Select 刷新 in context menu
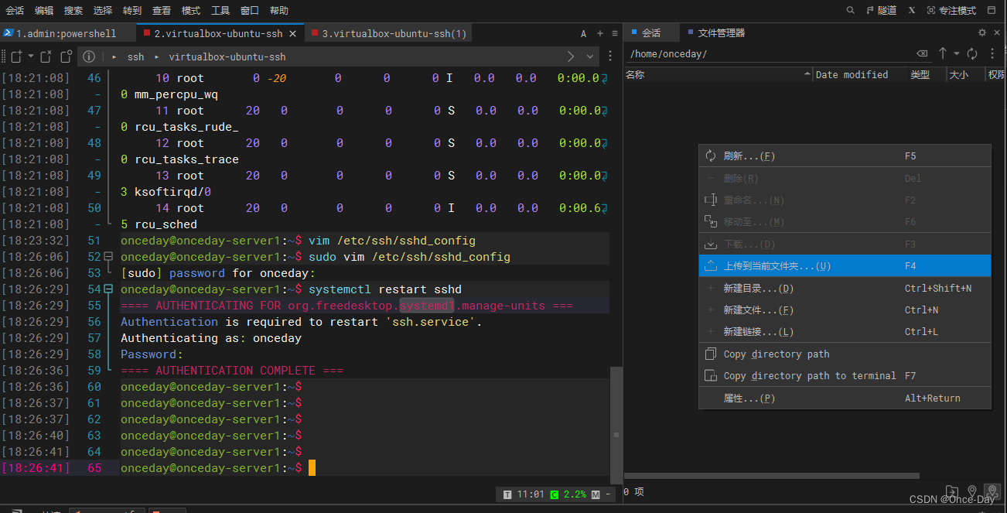Image resolution: width=1007 pixels, height=513 pixels. click(x=845, y=156)
